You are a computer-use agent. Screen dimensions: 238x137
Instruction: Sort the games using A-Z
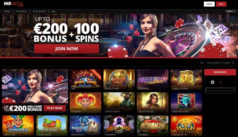tap(202, 63)
